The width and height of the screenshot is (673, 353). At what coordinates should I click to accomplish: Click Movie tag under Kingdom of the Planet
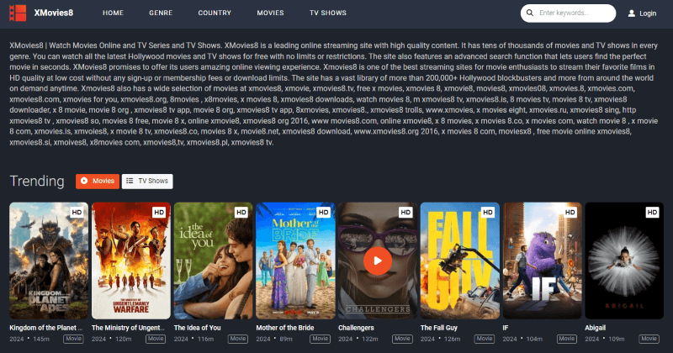coord(73,339)
